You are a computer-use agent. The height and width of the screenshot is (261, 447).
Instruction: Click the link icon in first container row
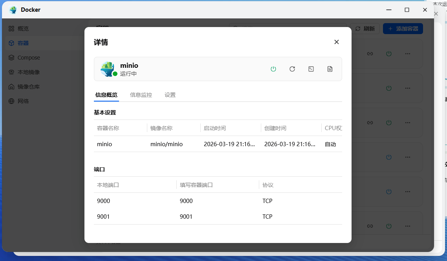click(370, 54)
